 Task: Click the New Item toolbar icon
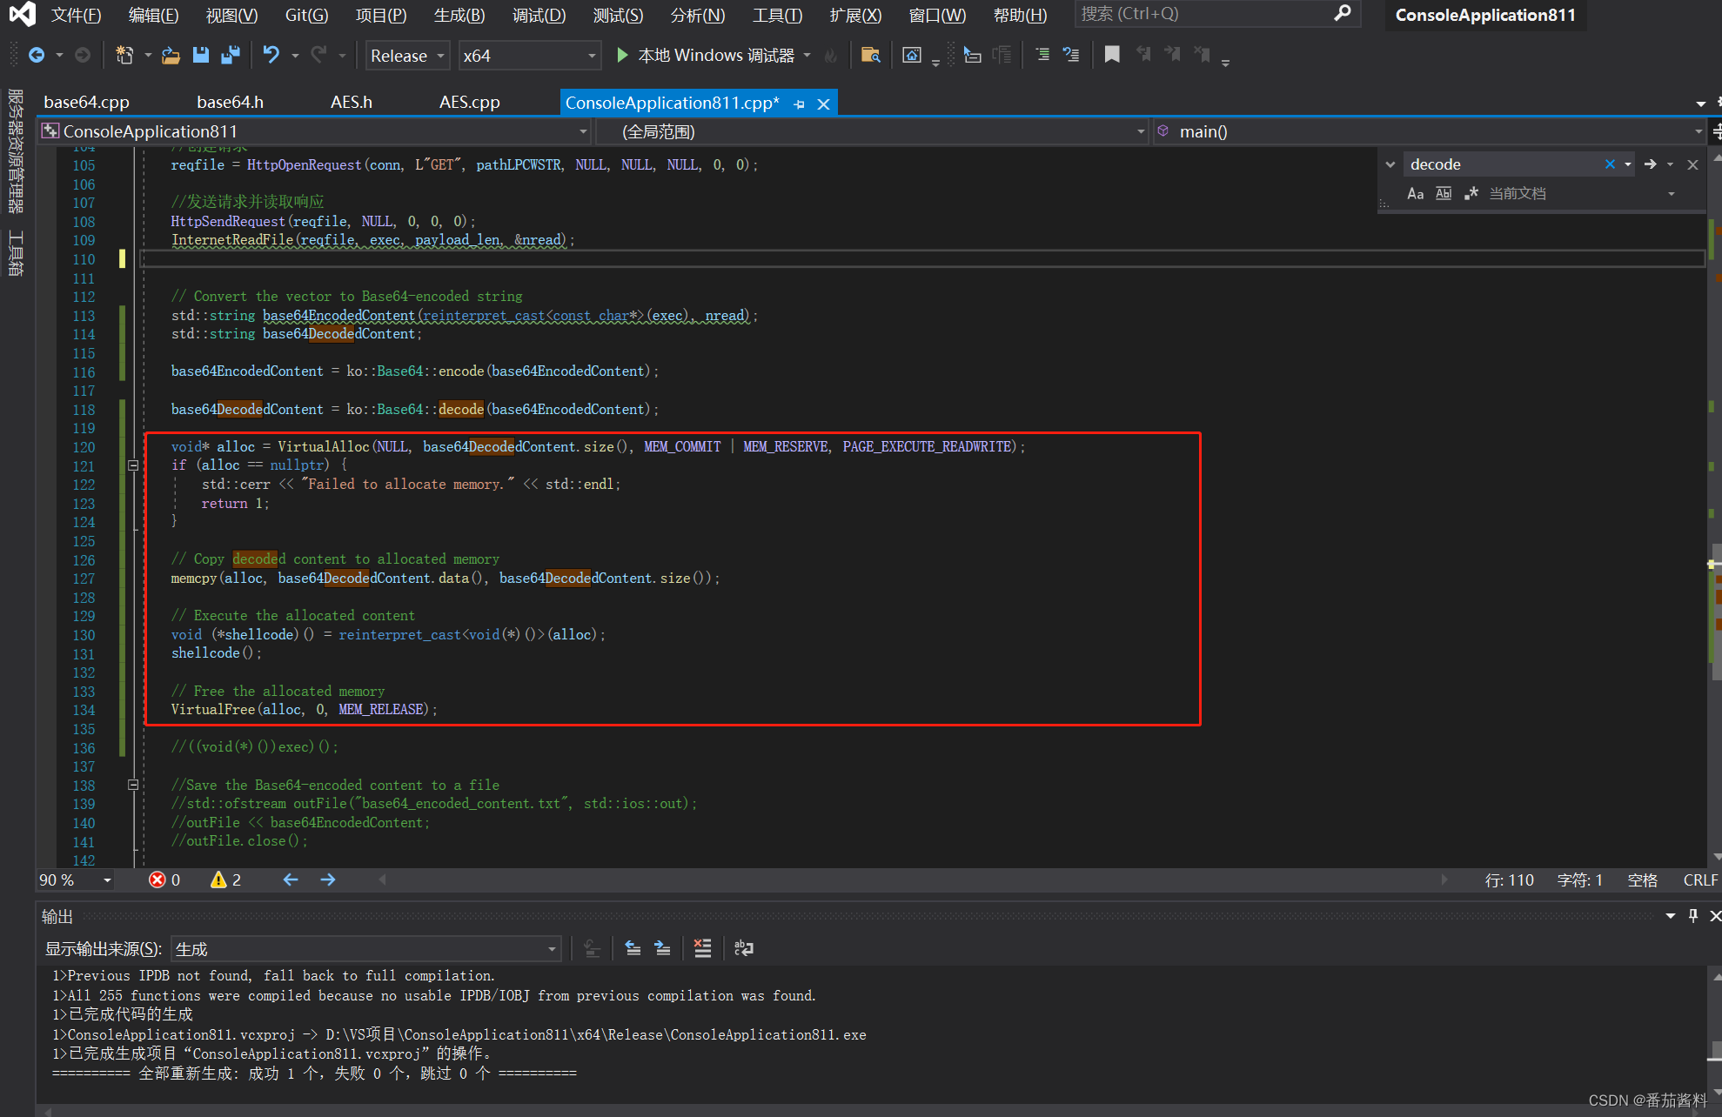[124, 56]
